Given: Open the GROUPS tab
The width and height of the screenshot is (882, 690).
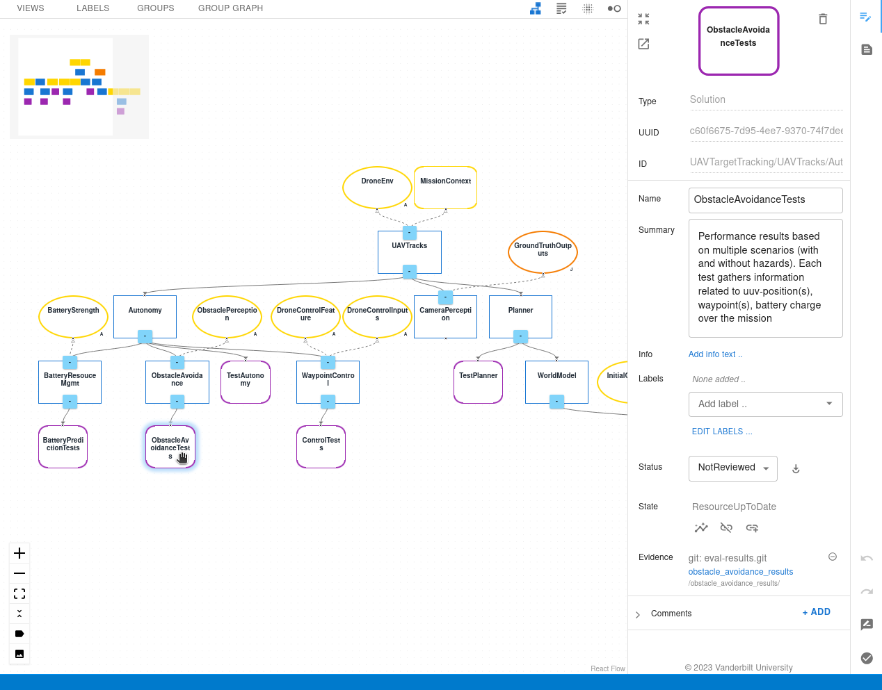Looking at the screenshot, I should 156,8.
